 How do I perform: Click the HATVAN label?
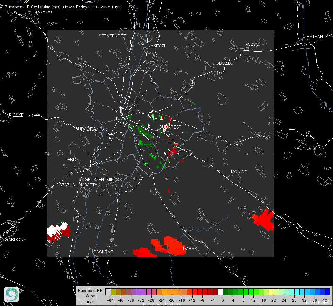[315, 37]
